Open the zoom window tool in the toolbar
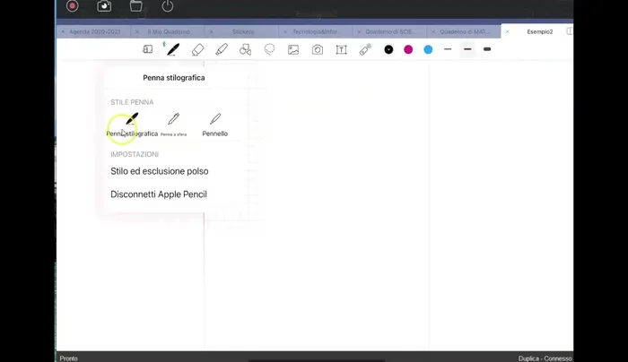Screen dimensions: 628x362 [148, 49]
